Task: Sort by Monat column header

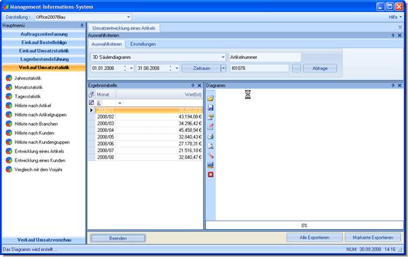Action: coord(106,94)
